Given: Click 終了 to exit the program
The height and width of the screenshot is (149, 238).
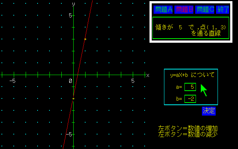Looking at the screenshot, I should tap(223, 10).
